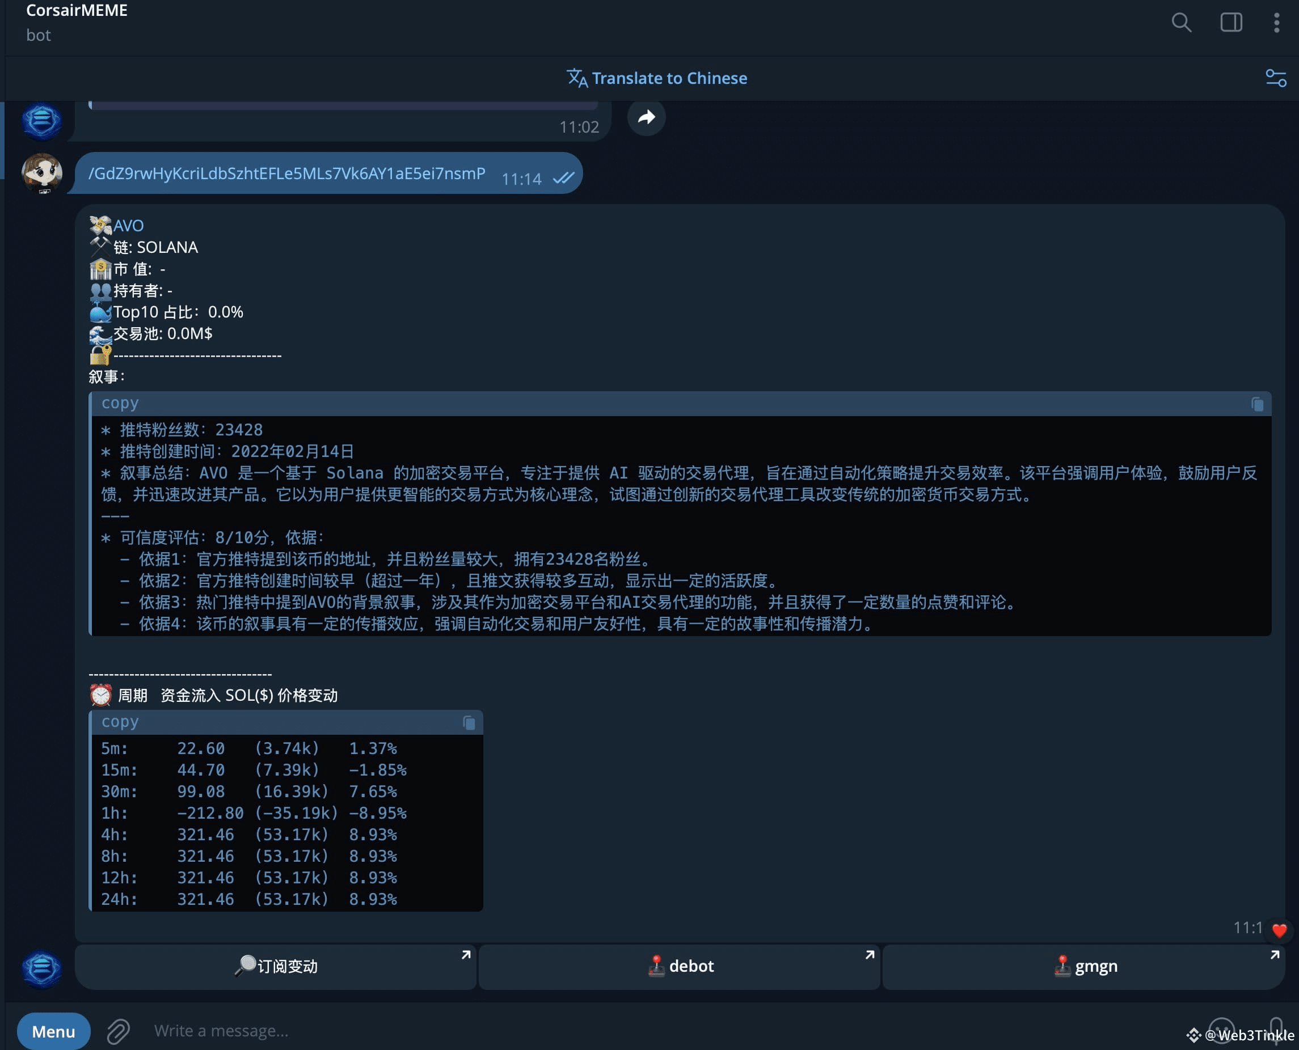
Task: Open translation settings sliders icon
Action: pos(1276,78)
